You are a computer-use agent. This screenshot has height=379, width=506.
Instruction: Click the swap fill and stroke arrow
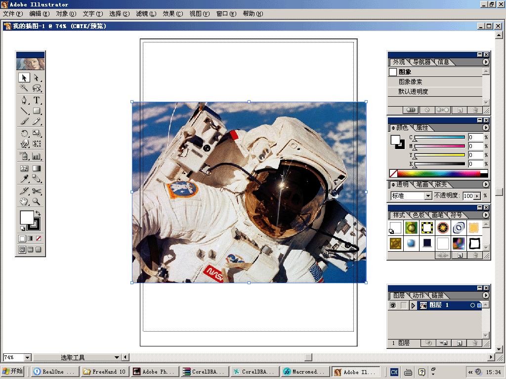38,213
